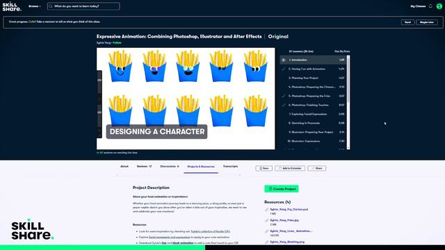Click the Skillshare logo in the header
The image size is (445, 250).
pos(12,6)
